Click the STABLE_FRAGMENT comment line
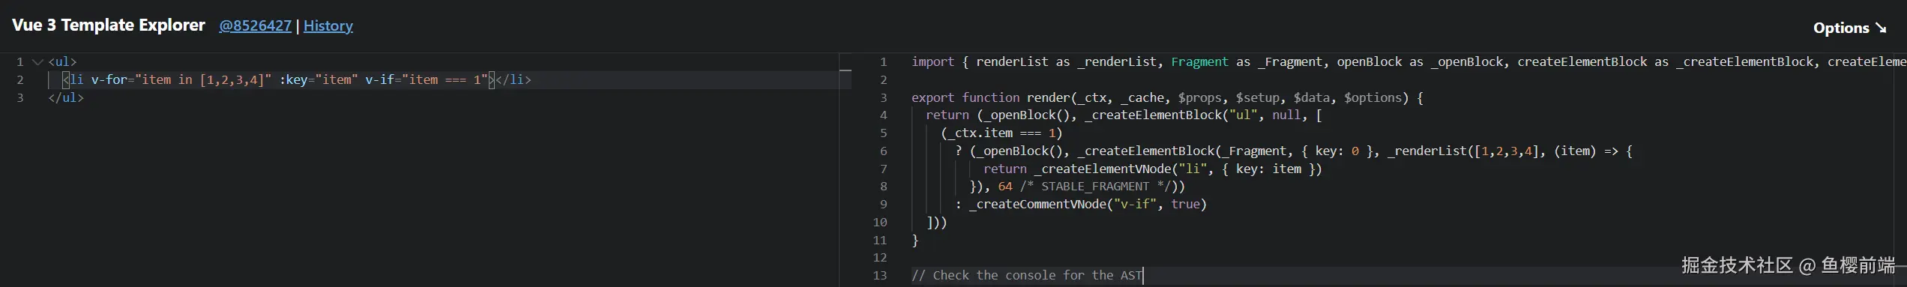 [x=1077, y=186]
